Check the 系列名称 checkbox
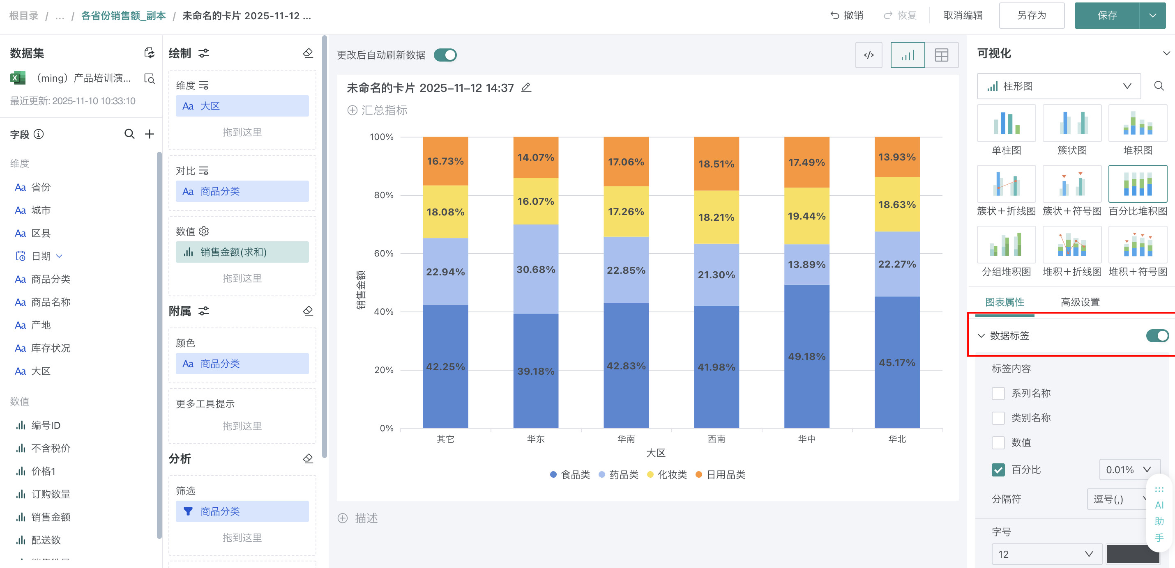This screenshot has height=568, width=1175. [x=998, y=393]
